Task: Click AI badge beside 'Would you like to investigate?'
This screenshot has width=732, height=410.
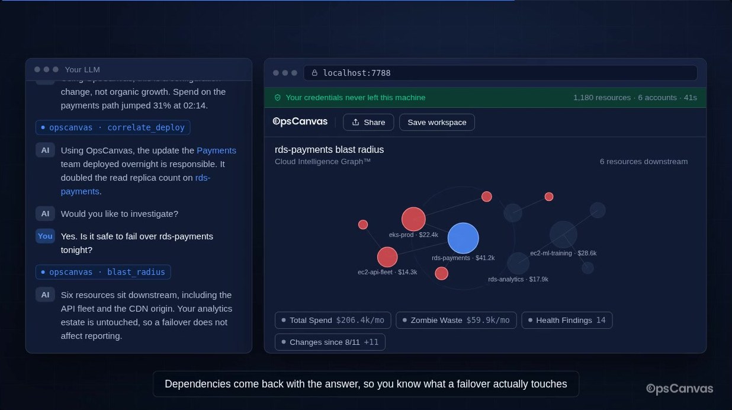Action: click(45, 213)
